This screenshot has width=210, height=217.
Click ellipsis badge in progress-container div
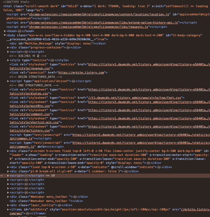(x=68, y=48)
